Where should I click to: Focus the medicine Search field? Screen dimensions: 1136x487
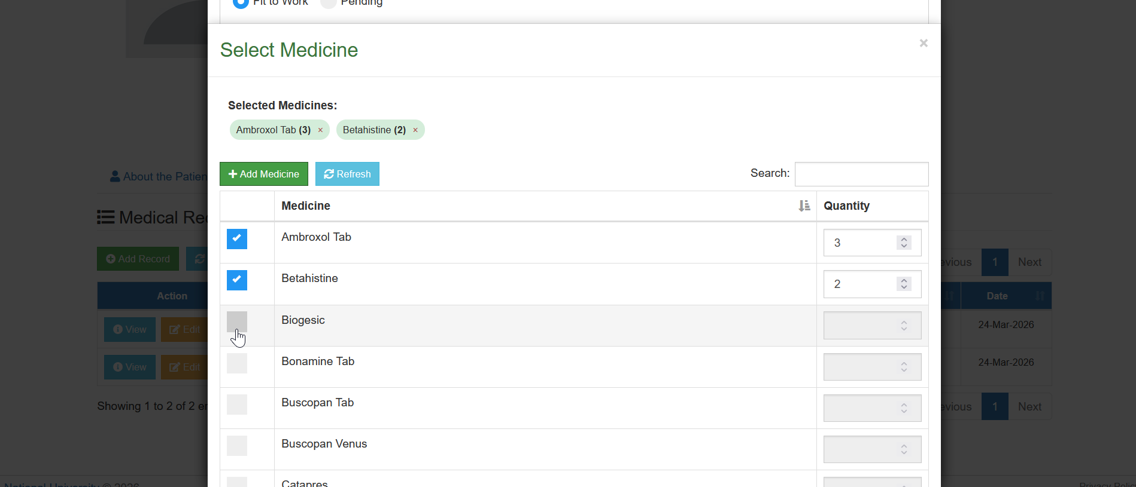pos(861,174)
